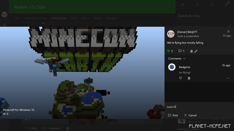
Task: Collapse the Comments section
Action: (184, 59)
